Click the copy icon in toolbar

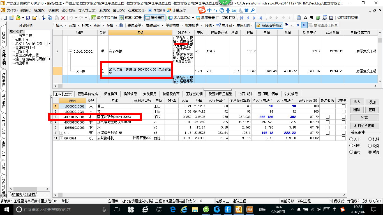pos(50,18)
